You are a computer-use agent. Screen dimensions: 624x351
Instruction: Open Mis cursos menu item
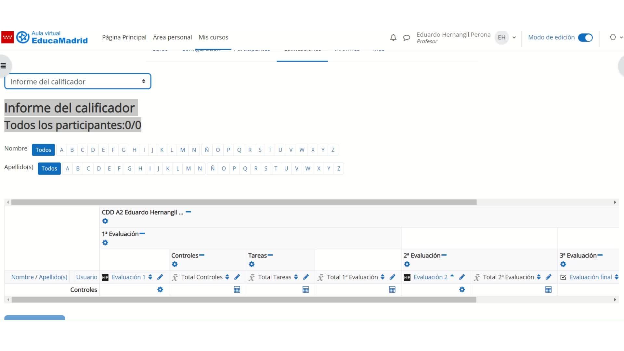click(213, 37)
